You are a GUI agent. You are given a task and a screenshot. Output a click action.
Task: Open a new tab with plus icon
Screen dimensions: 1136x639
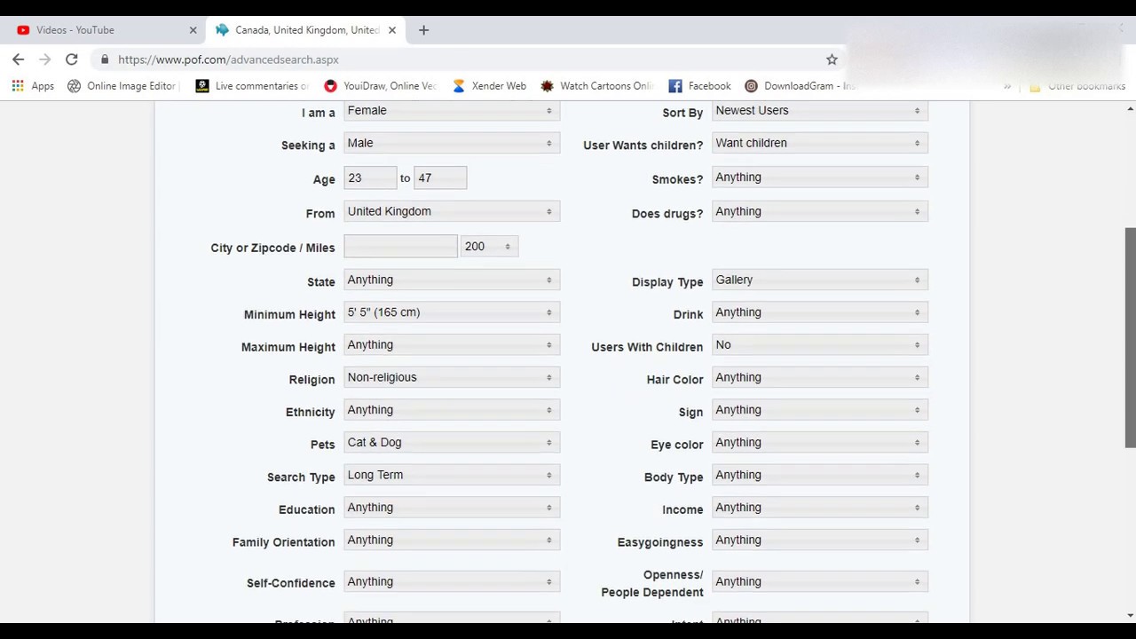click(x=423, y=30)
